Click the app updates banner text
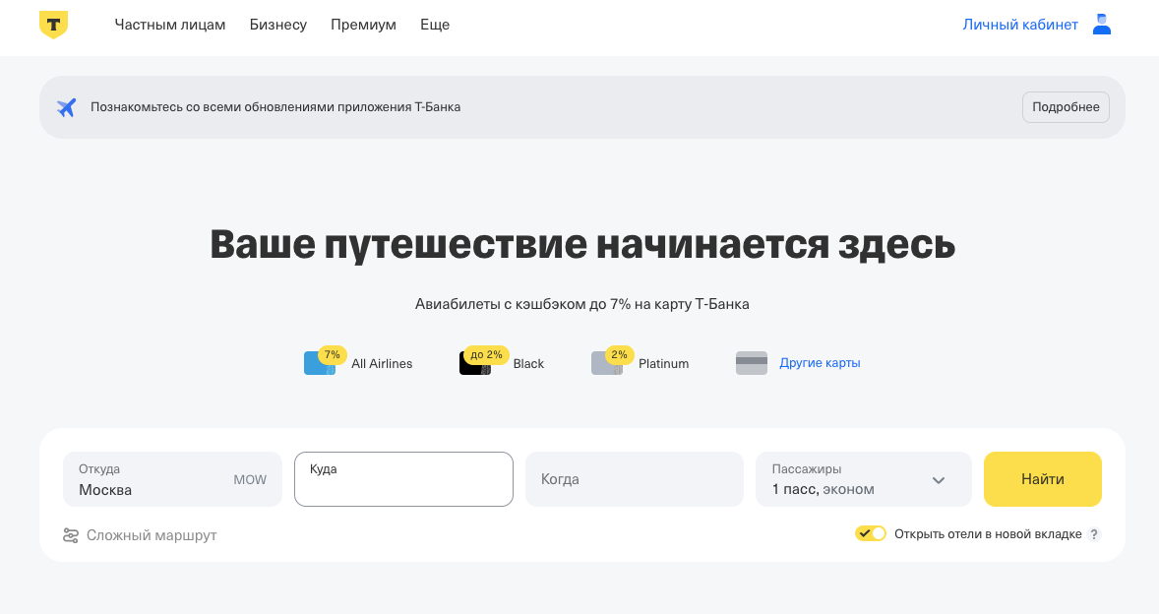This screenshot has height=614, width=1159. (x=275, y=107)
